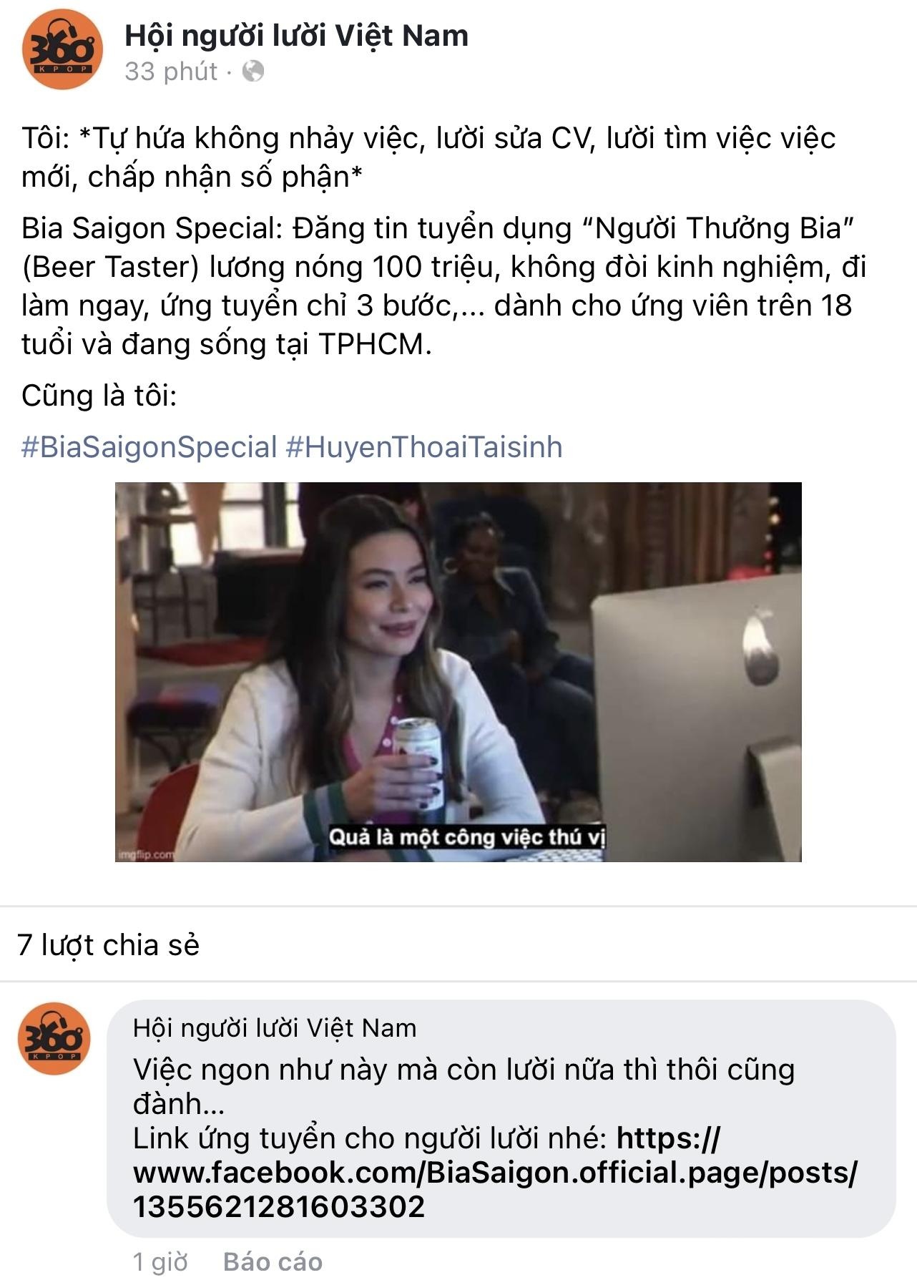The image size is (917, 1280).
Task: Follow the BiaSaigon.official.page facebook link
Action: click(x=495, y=1172)
